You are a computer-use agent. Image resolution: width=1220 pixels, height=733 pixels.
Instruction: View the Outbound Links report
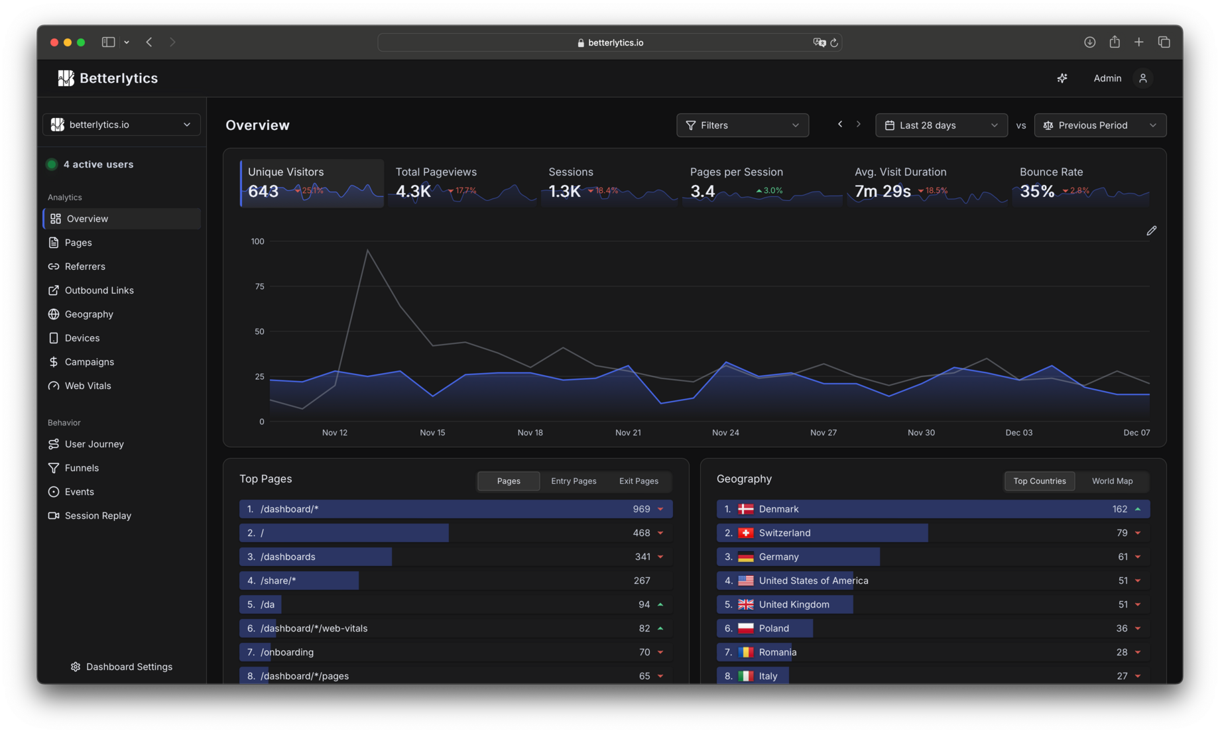(98, 290)
